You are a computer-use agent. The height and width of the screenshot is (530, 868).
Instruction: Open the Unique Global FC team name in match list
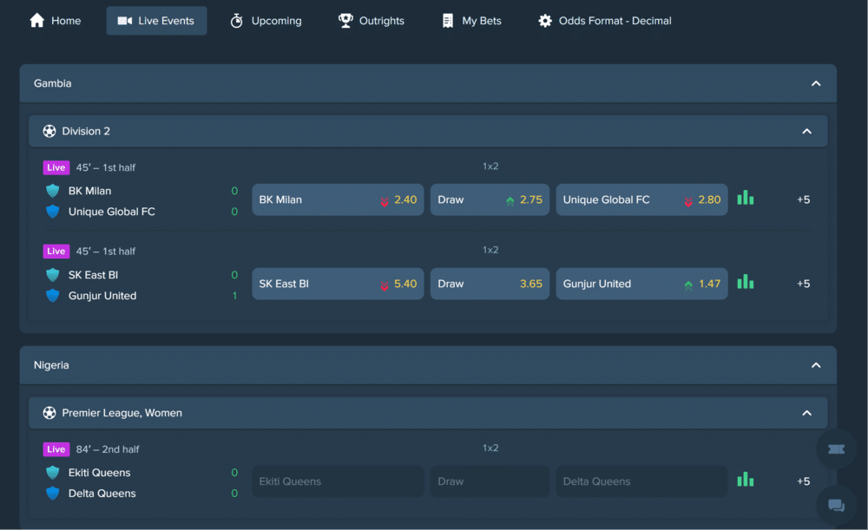(x=112, y=212)
